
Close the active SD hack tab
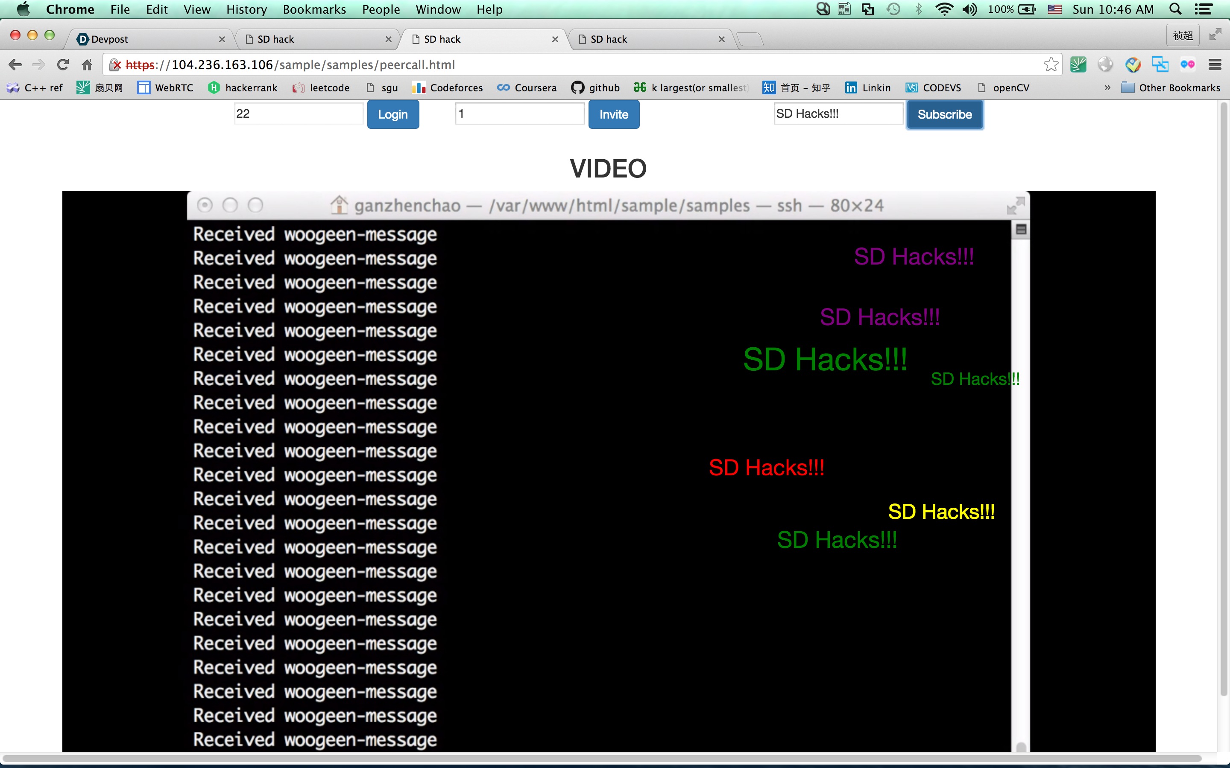pos(555,39)
